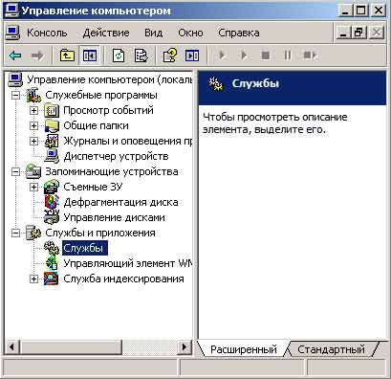Viewport: 391px width, 379px height.
Task: Restore the inner console child window
Action: [359, 33]
